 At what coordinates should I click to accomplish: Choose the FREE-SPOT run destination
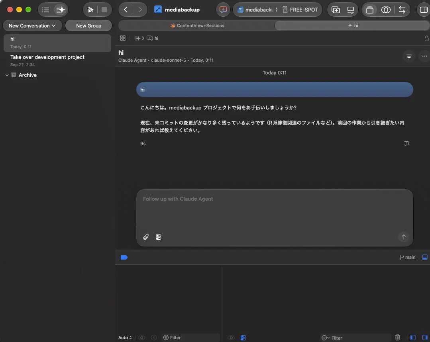pyautogui.click(x=300, y=10)
